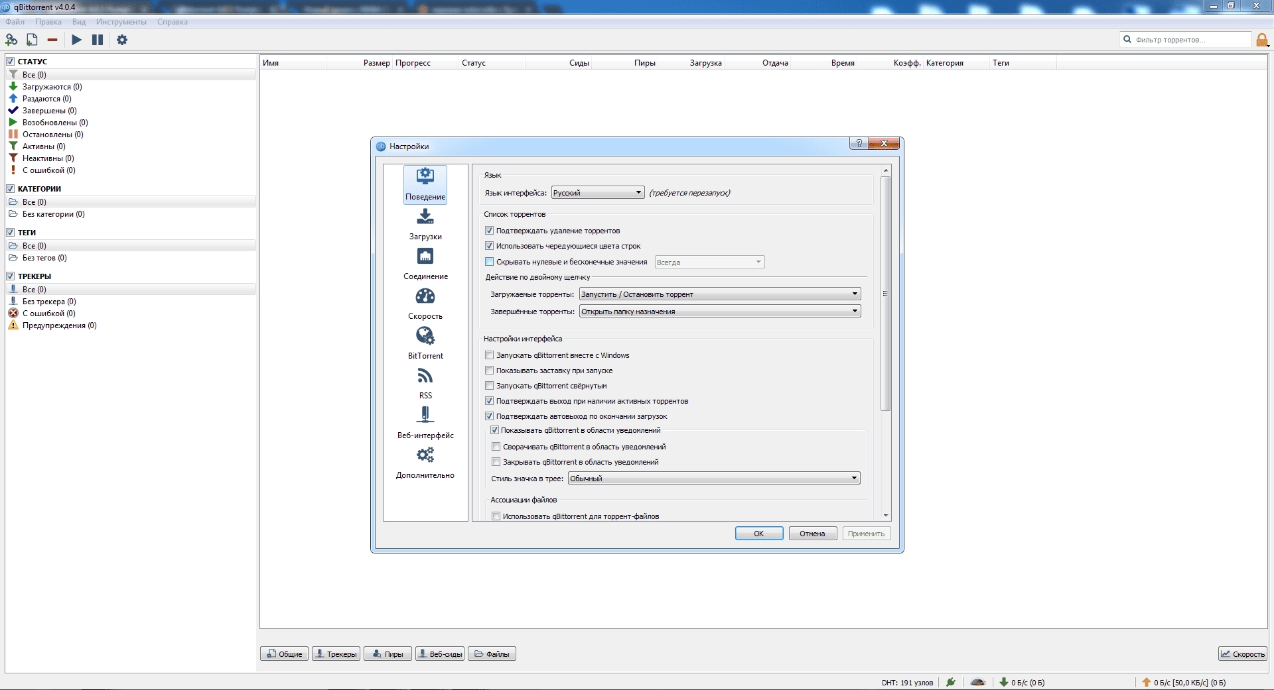Open the Дополнительно settings section

coord(425,463)
